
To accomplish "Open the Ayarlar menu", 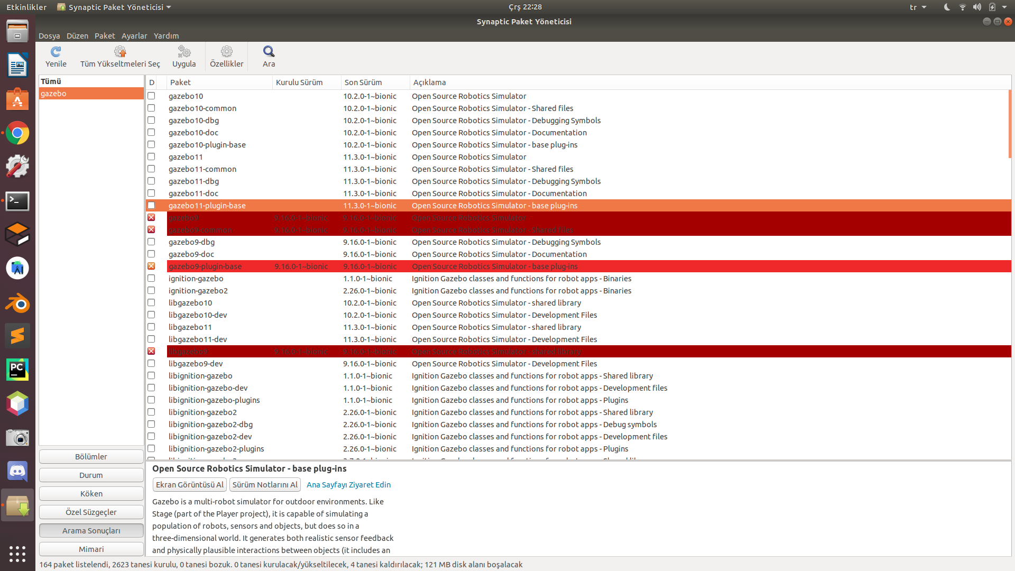I will pos(134,35).
